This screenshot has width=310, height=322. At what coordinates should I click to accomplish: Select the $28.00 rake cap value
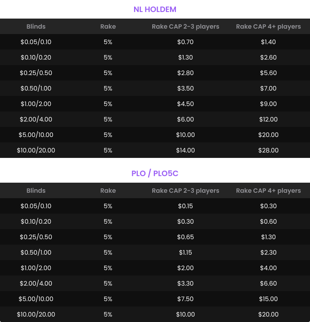[268, 151]
